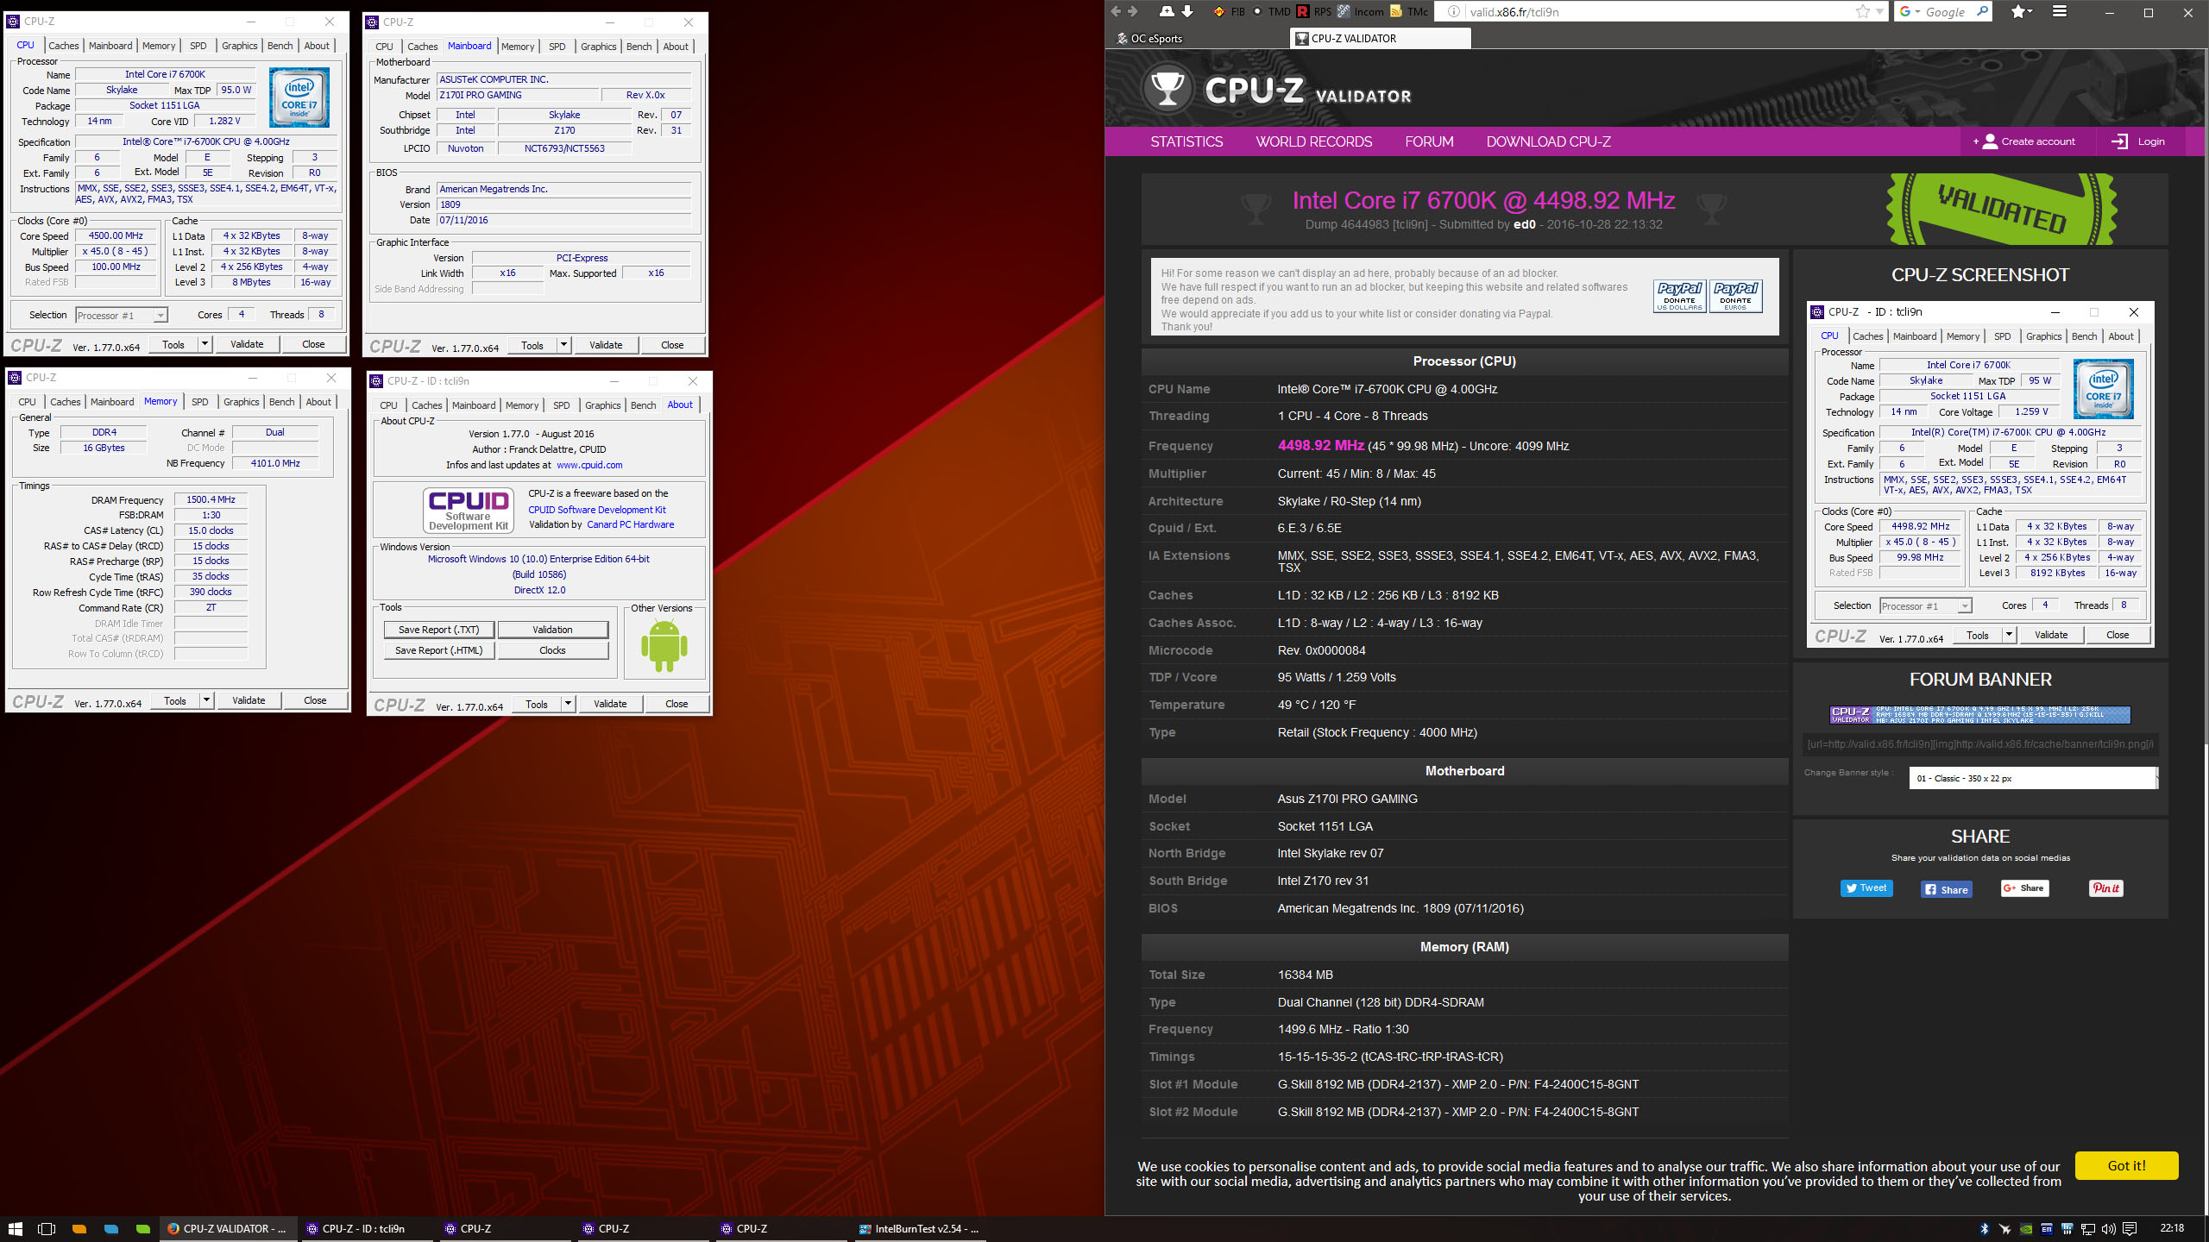
Task: Click Save Report (.HTML) button
Action: [x=438, y=650]
